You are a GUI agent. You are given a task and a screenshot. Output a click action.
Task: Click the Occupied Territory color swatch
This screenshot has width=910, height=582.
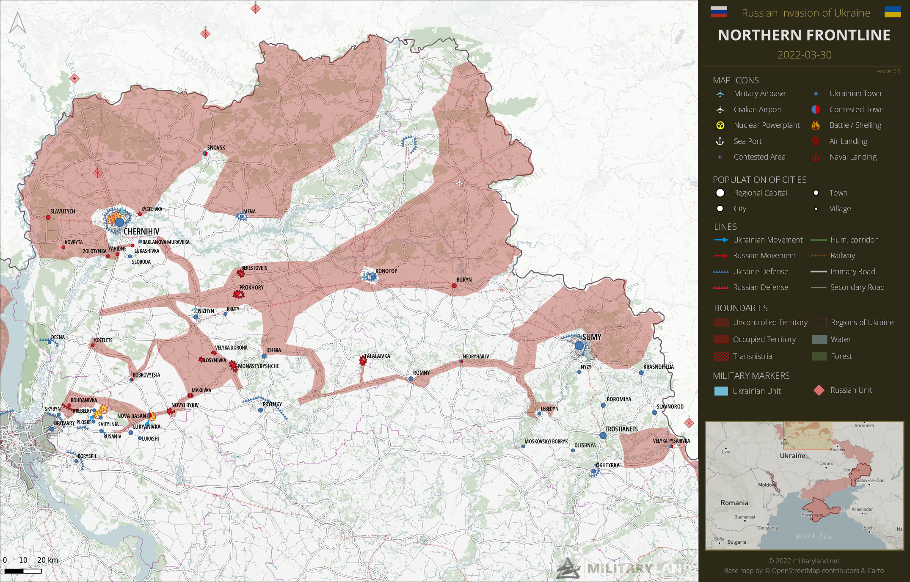click(x=721, y=339)
